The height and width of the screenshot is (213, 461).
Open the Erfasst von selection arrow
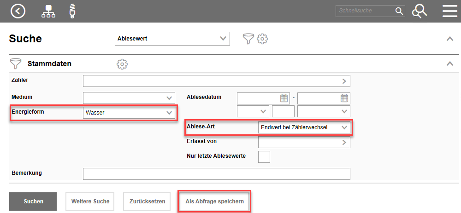pyautogui.click(x=344, y=142)
